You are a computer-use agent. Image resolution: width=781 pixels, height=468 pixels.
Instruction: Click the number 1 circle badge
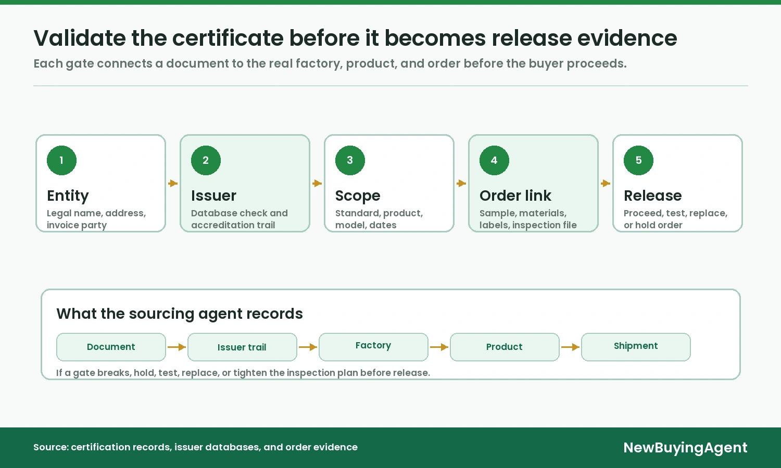tap(61, 160)
